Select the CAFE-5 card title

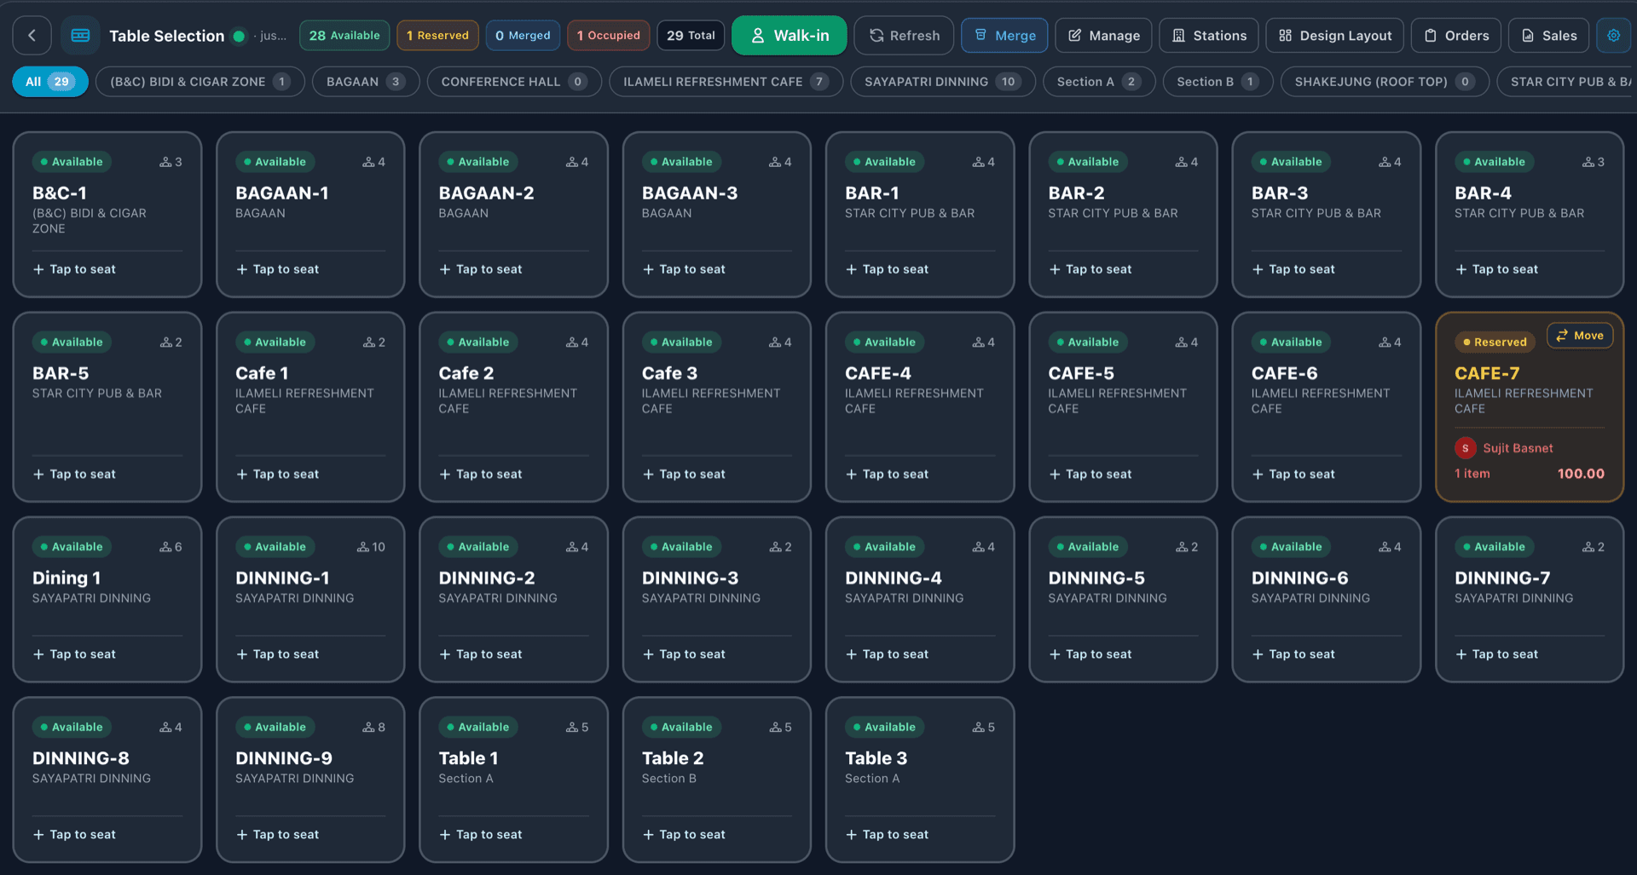(1081, 373)
